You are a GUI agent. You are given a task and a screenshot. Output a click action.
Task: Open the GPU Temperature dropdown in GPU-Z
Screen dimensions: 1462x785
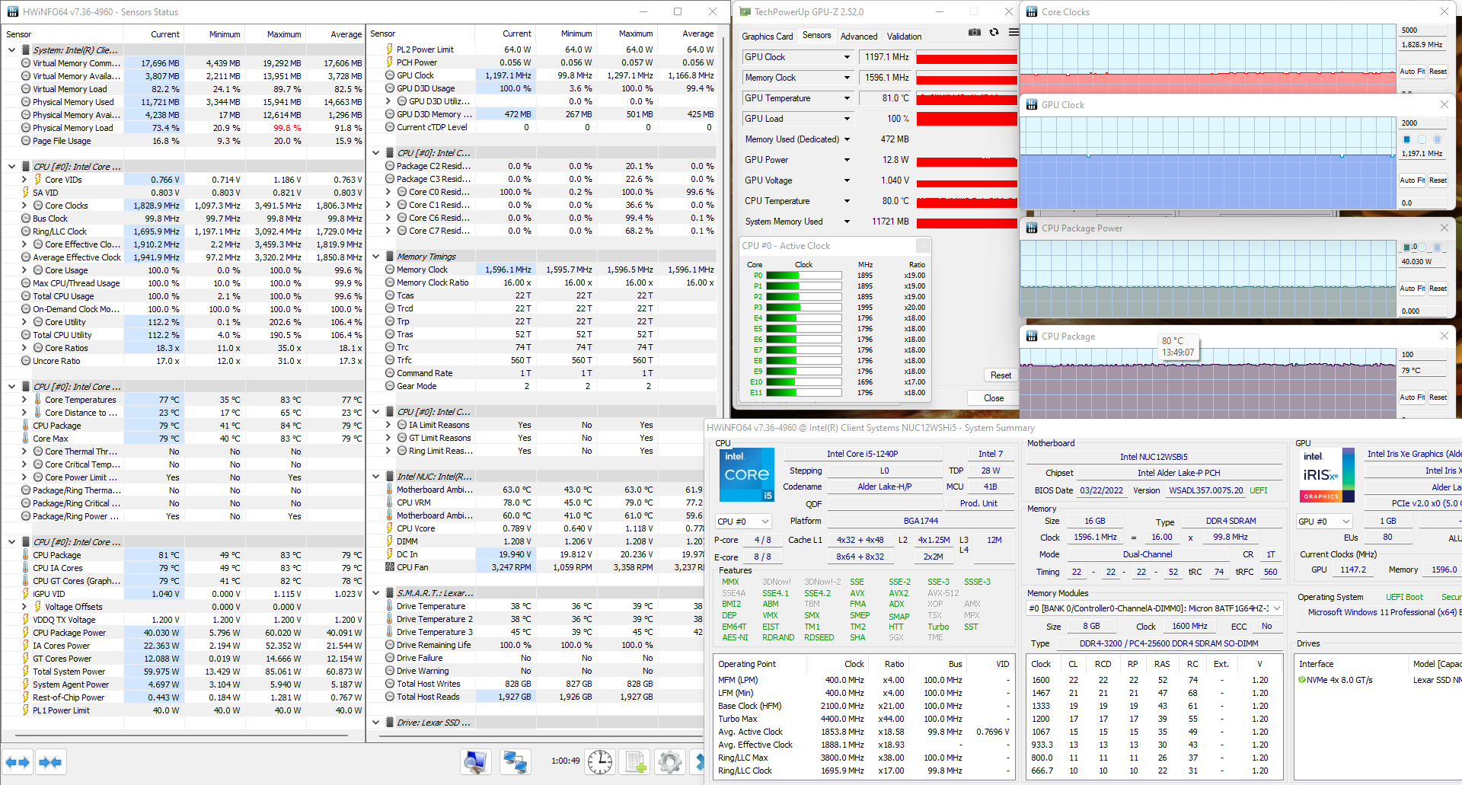pyautogui.click(x=847, y=98)
